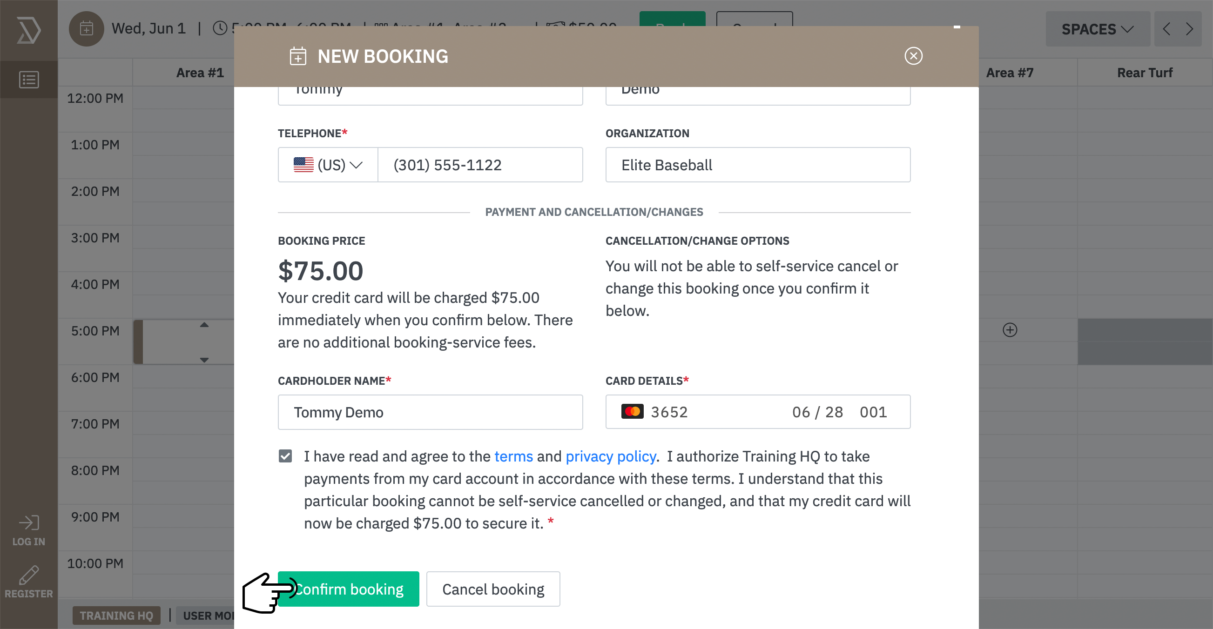Click the Organization field with Elite Baseball
The image size is (1213, 629).
[758, 165]
